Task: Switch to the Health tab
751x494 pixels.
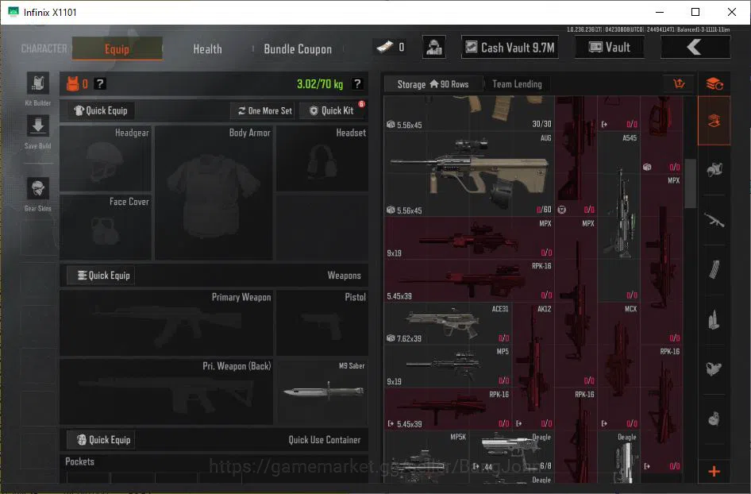Action: 207,49
